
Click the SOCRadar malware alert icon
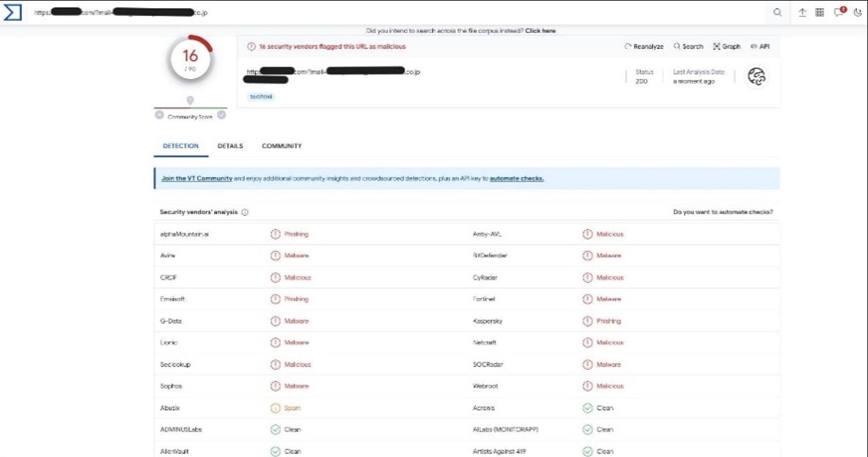587,365
